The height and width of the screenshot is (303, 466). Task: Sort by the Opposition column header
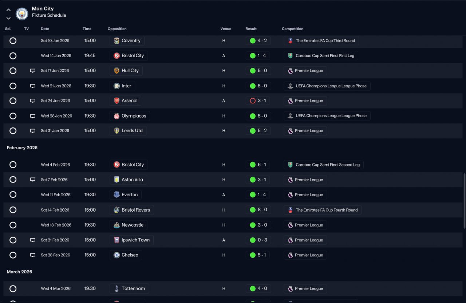[117, 29]
